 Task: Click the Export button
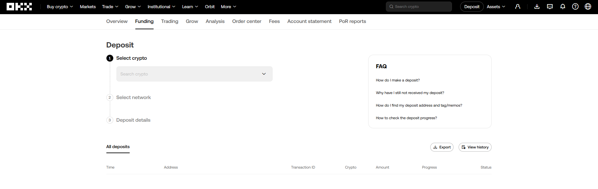coord(442,147)
